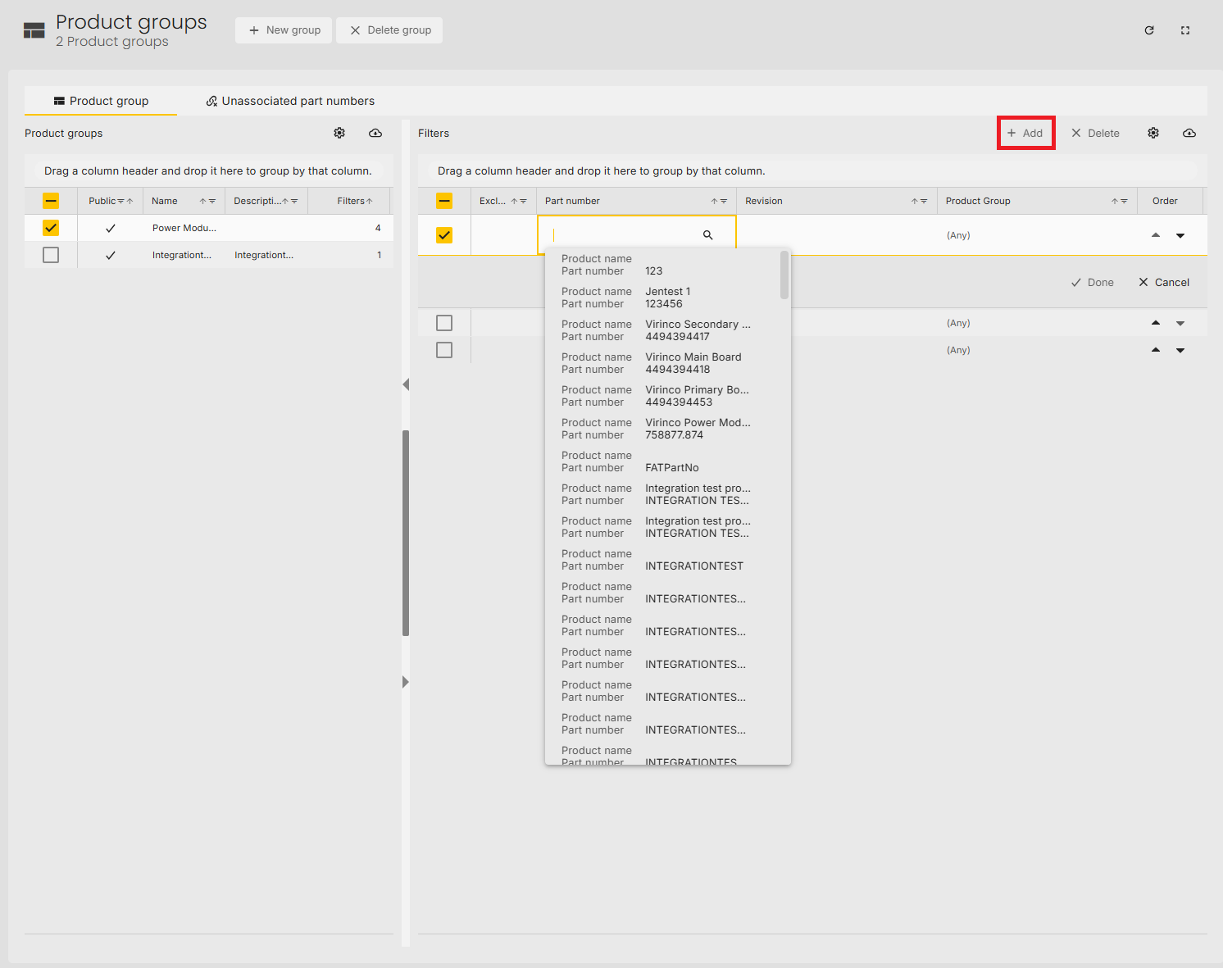1223x968 pixels.
Task: Cancel the filter row edit
Action: tap(1164, 282)
